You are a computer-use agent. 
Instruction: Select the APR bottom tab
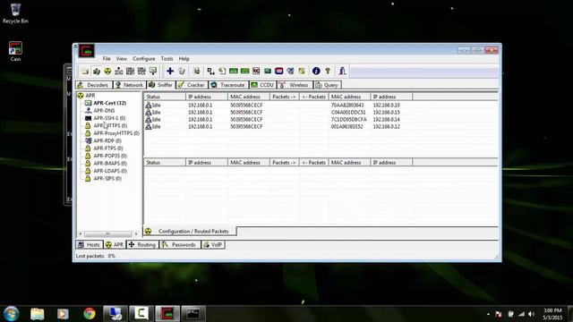click(115, 244)
